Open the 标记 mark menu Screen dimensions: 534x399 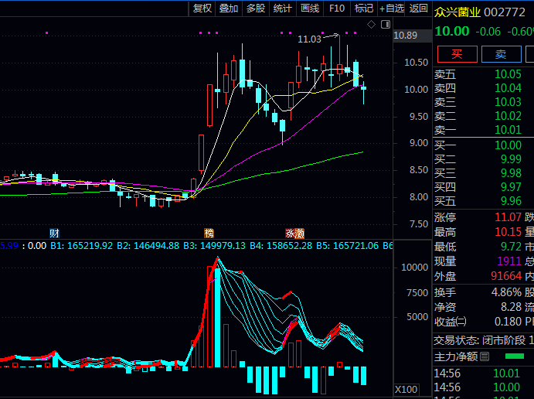coord(363,9)
